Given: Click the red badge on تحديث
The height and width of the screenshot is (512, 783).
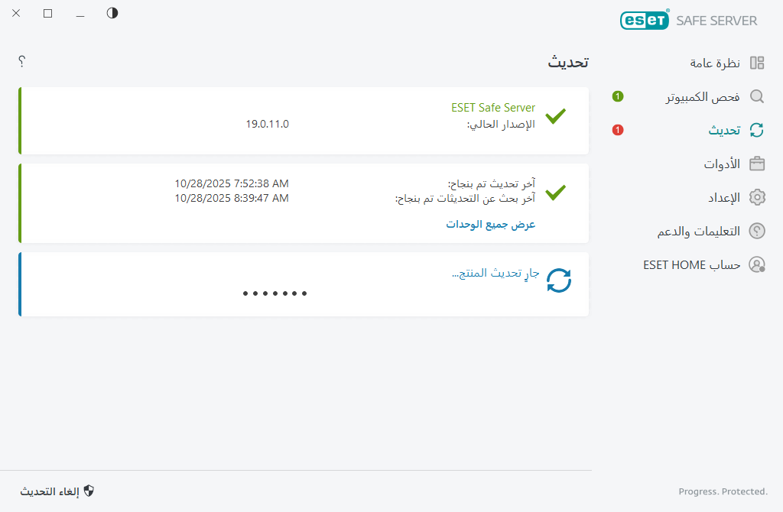Looking at the screenshot, I should [617, 130].
